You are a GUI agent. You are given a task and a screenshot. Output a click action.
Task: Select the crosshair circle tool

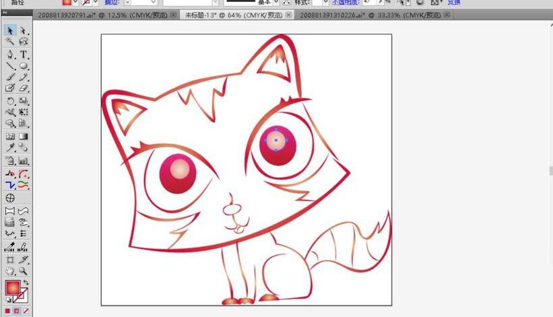click(10, 198)
